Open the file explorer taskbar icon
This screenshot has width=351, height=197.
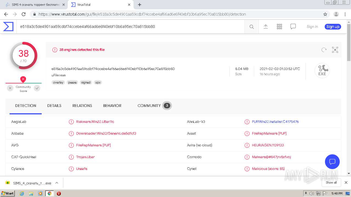(x=31, y=193)
